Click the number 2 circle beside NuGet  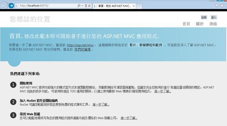coord(13,102)
